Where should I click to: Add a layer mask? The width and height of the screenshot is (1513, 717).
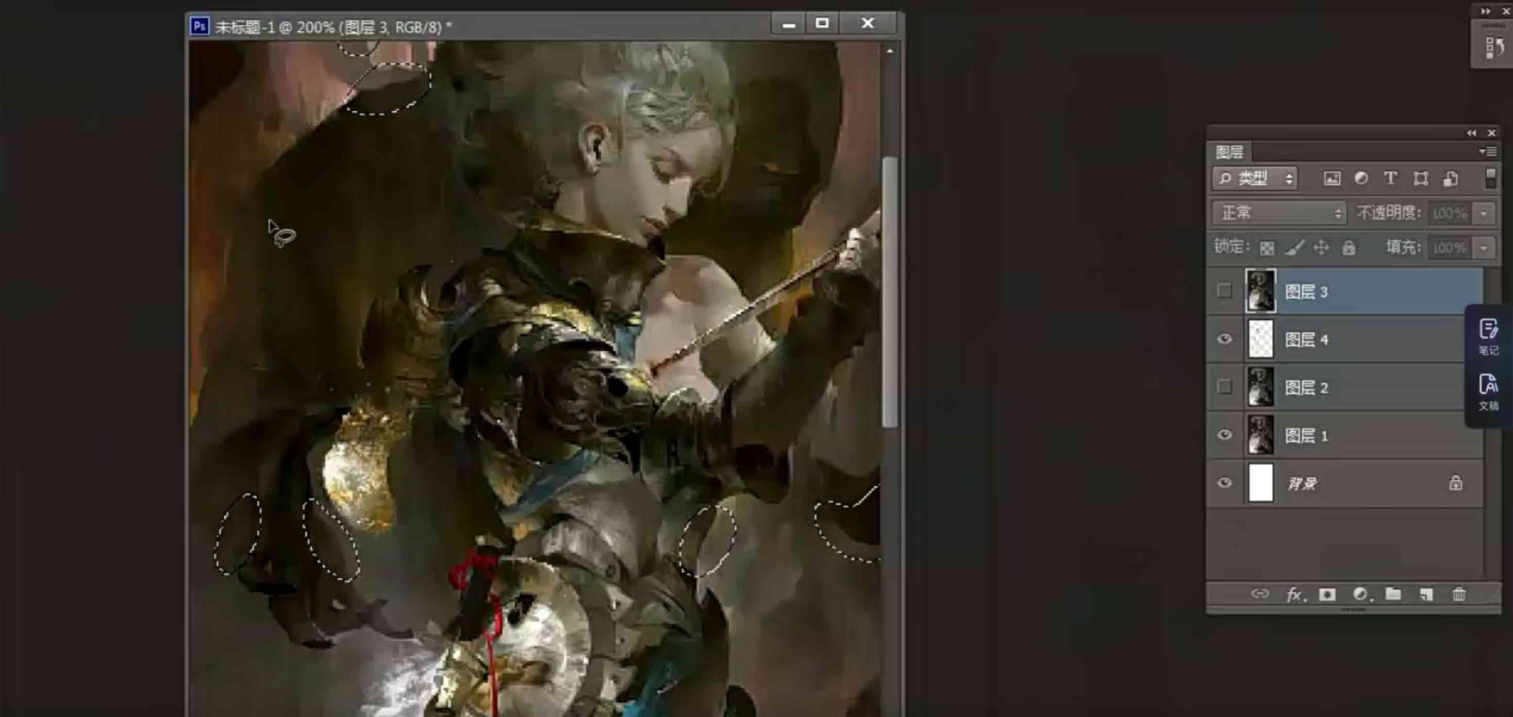click(x=1327, y=594)
